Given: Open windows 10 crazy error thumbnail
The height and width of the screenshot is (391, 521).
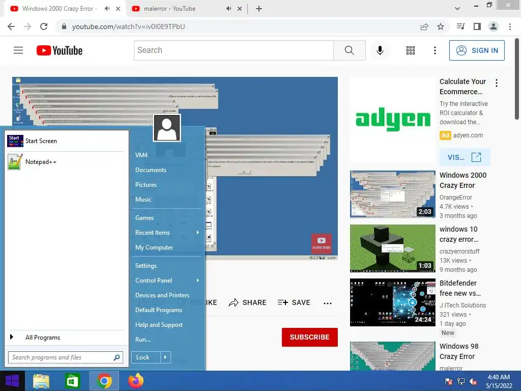Looking at the screenshot, I should click(392, 248).
